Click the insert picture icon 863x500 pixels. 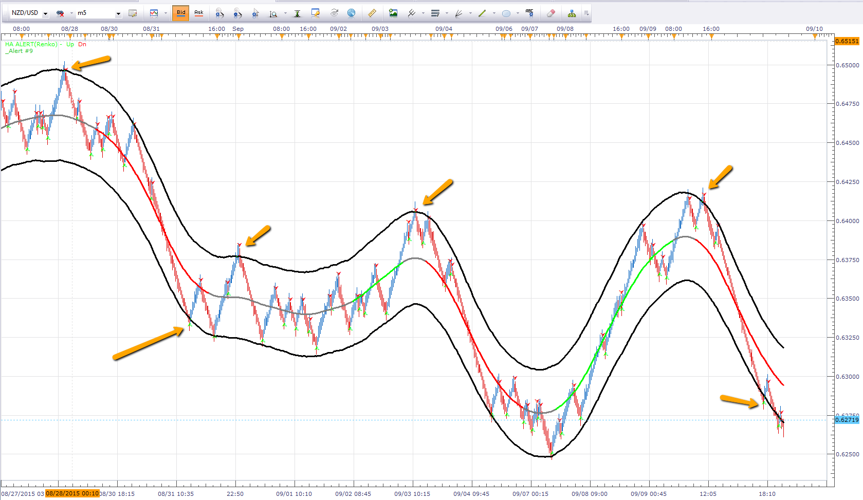tap(393, 13)
